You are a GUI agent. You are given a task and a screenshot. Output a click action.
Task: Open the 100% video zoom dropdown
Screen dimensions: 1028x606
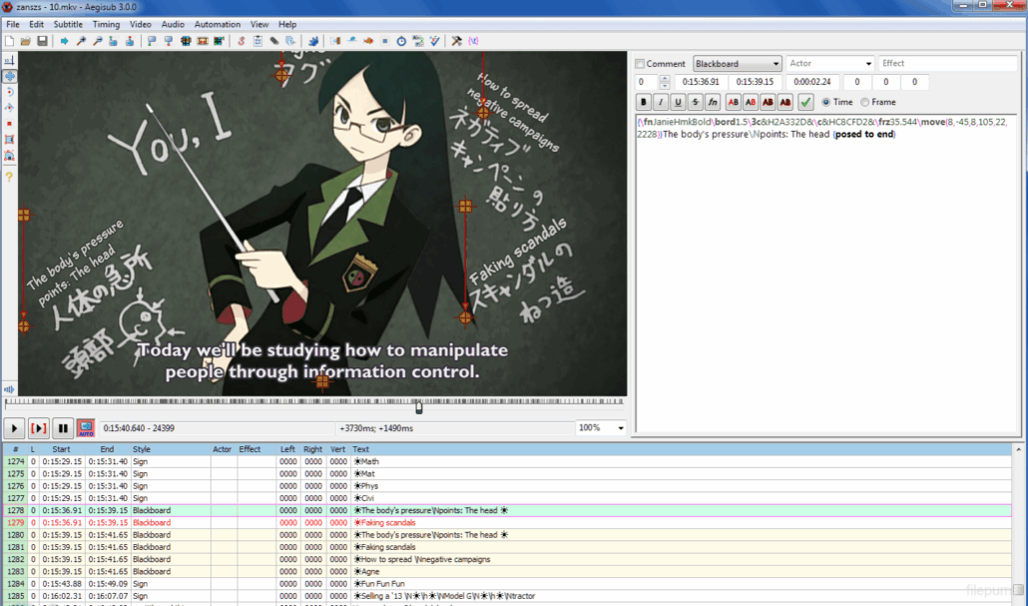601,428
